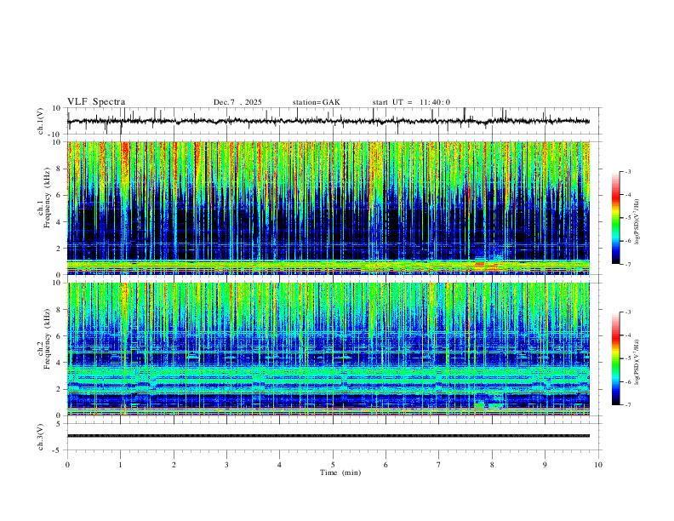Click the "VLF Spectra" plot title

point(96,102)
